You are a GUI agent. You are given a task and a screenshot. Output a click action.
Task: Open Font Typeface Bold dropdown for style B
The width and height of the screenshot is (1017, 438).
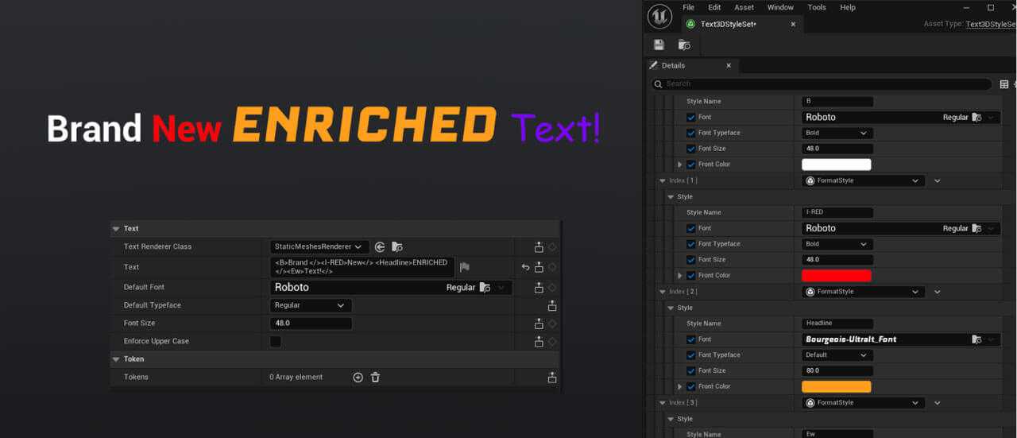(x=837, y=133)
